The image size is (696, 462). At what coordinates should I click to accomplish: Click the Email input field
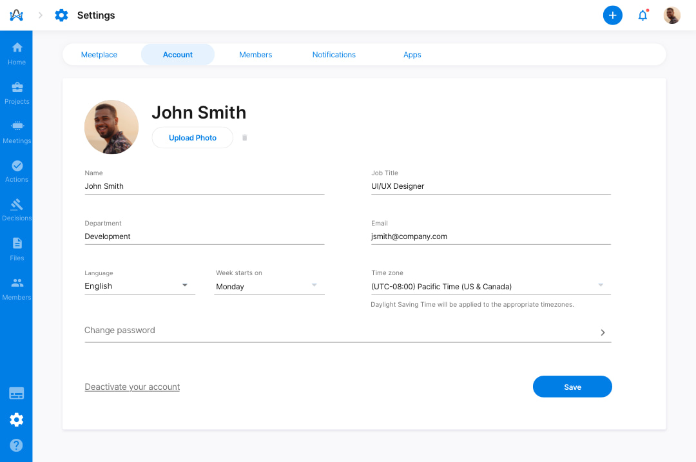(491, 236)
